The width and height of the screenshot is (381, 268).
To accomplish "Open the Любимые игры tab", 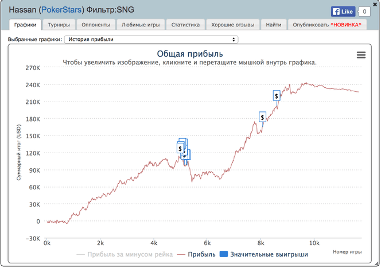I will pyautogui.click(x=141, y=25).
